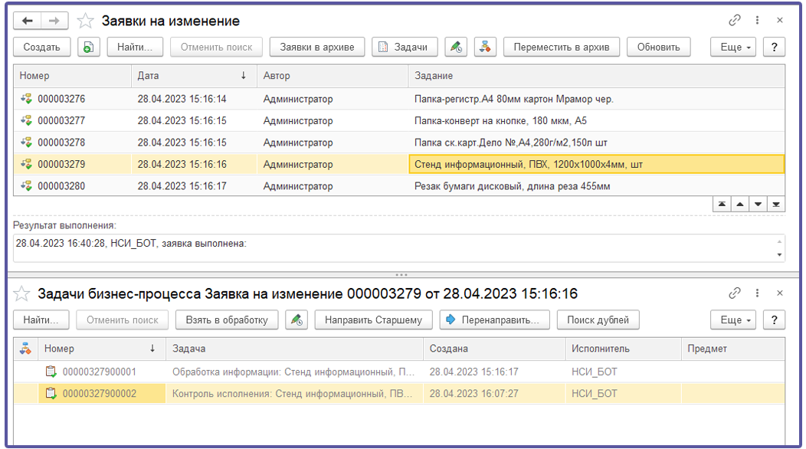Screen dimensions: 806x449
Task: Select cell Резак бумаги дисковый, длина реза 455мм
Action: (596, 186)
